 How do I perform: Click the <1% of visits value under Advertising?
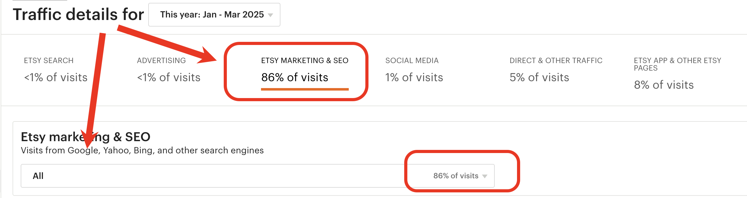click(169, 77)
